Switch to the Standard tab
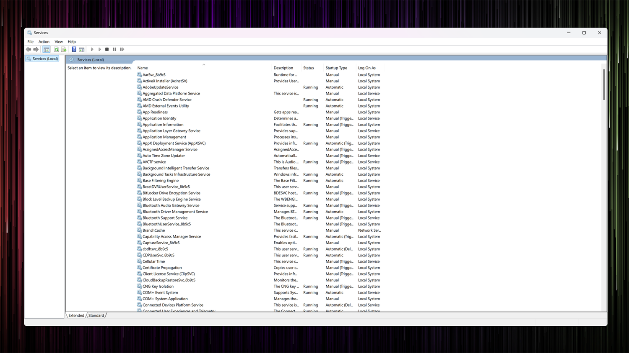 pos(96,315)
